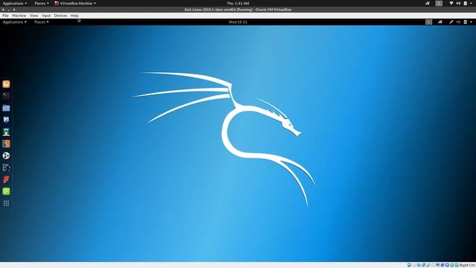Screen dimensions: 476x268
Task: Click the USB devices icon in VirtualBox status bar
Action: 428,265
